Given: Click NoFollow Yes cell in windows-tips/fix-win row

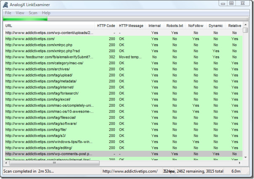Looking at the screenshot, I should coord(196,142).
